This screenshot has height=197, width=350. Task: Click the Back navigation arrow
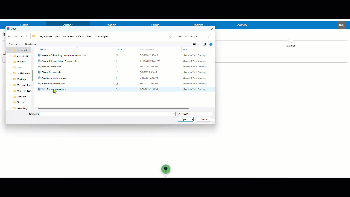tap(9, 36)
